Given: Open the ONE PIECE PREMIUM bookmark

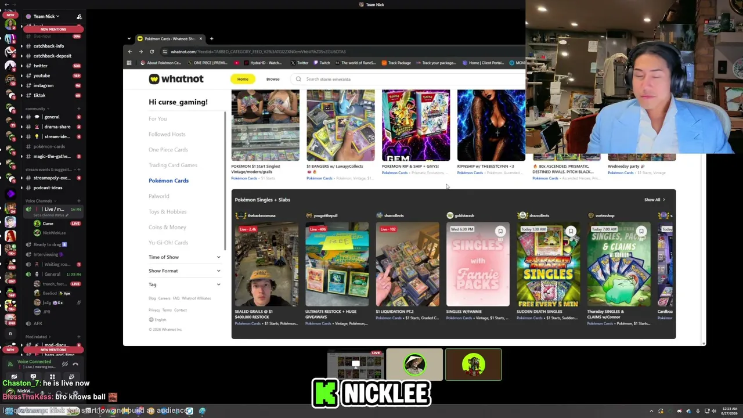Looking at the screenshot, I should click(207, 63).
